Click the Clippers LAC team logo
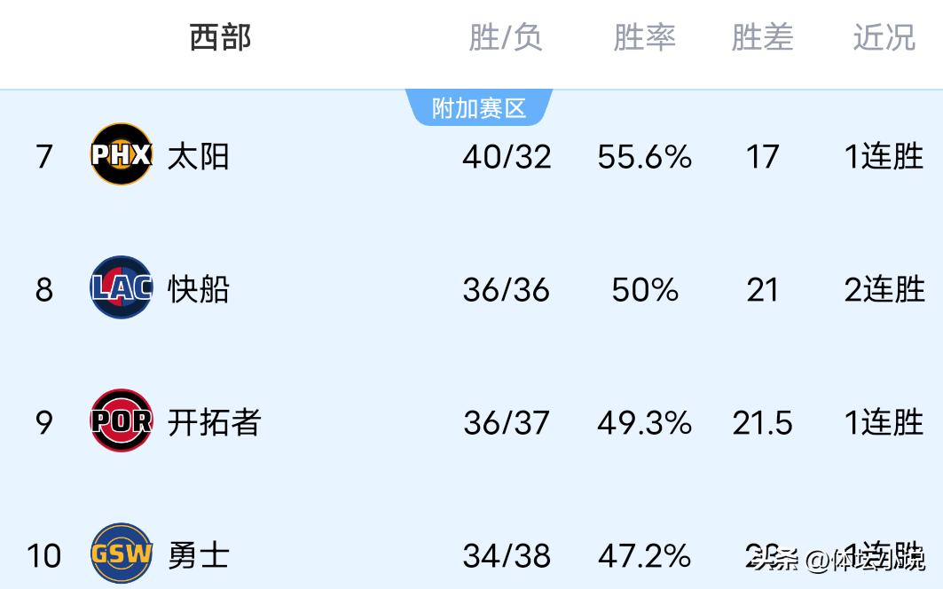The width and height of the screenshot is (943, 589). pos(122,287)
